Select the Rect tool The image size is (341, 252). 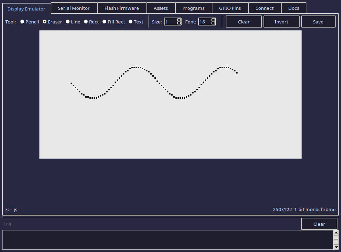86,21
